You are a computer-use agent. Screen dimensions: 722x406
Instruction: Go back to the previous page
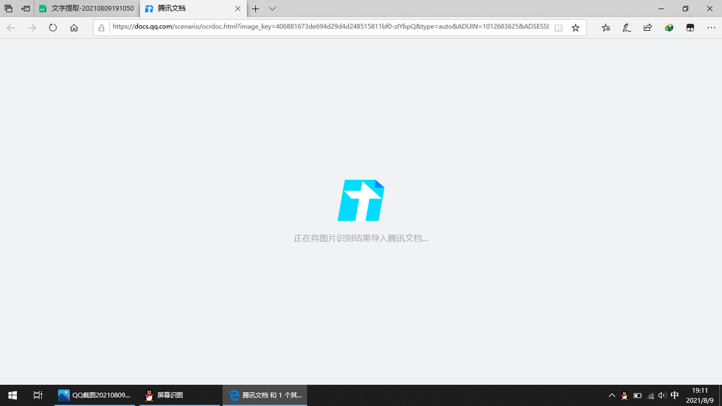11,28
